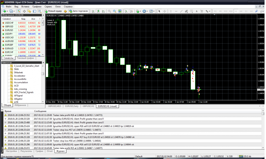The image size is (266, 159).
Task: Open the Файл menu
Action: (x=9, y=7)
